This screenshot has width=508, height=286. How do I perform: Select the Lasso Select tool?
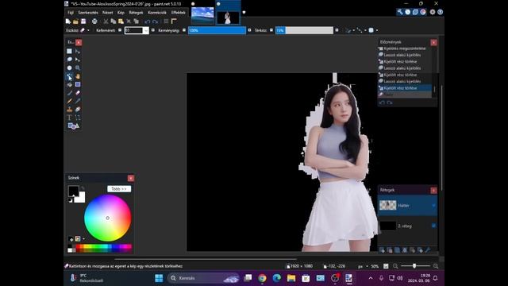(69, 60)
